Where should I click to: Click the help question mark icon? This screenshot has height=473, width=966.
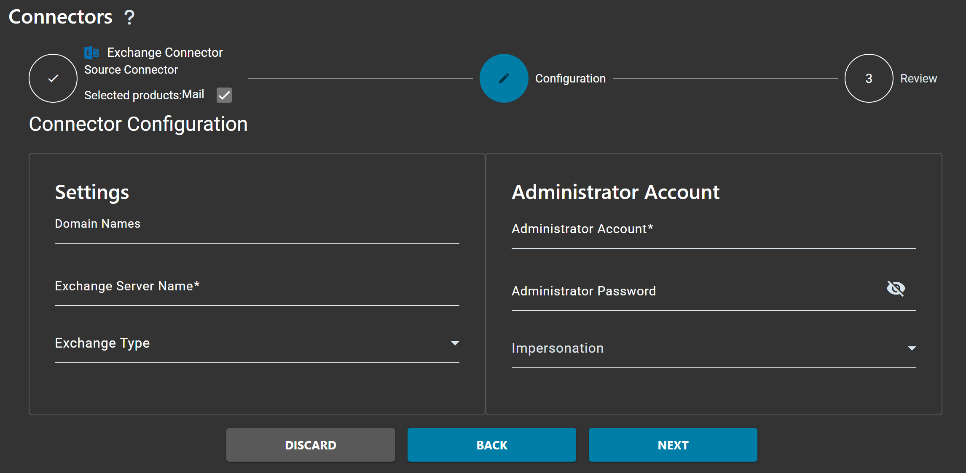[x=129, y=17]
